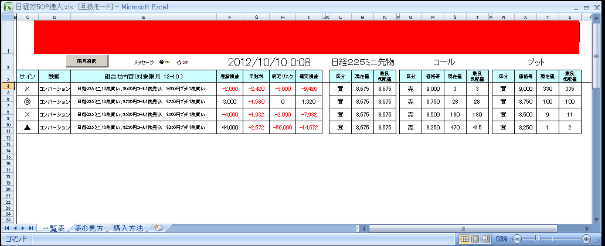
Task: Open the 購入方法 sheet tab
Action: [128, 228]
